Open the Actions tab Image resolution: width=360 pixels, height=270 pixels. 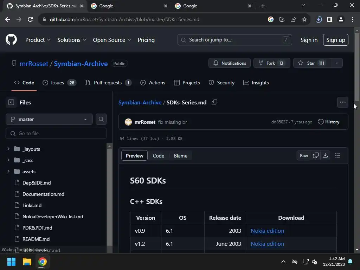pos(153,83)
